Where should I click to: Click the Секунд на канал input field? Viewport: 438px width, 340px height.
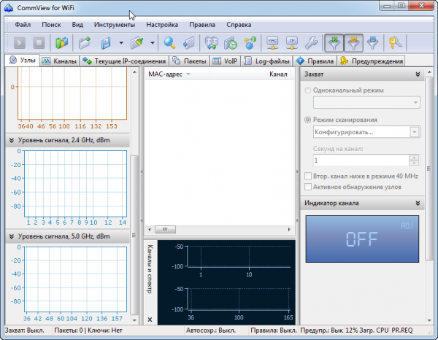(x=361, y=161)
